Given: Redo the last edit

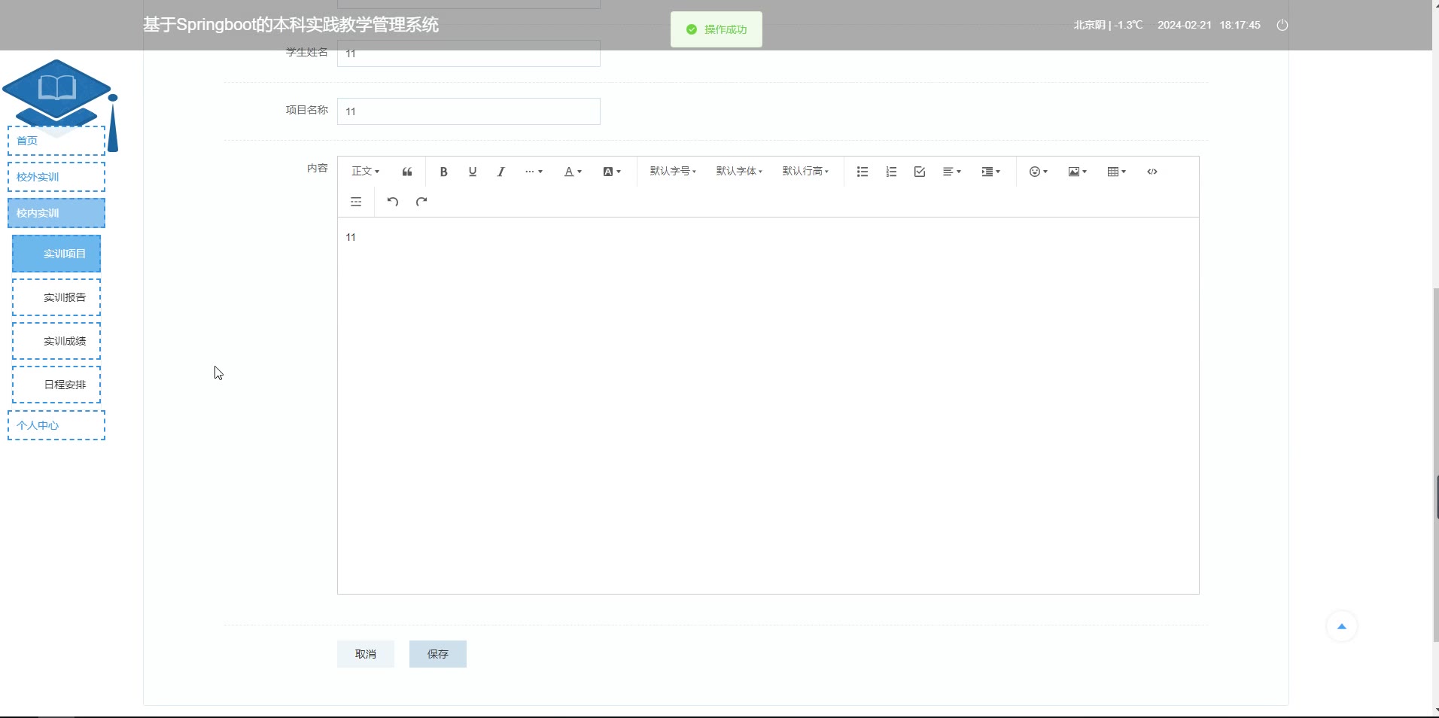Looking at the screenshot, I should [421, 202].
